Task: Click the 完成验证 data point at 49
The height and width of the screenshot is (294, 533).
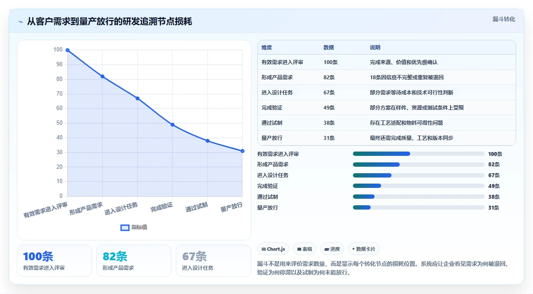Action: pos(172,125)
